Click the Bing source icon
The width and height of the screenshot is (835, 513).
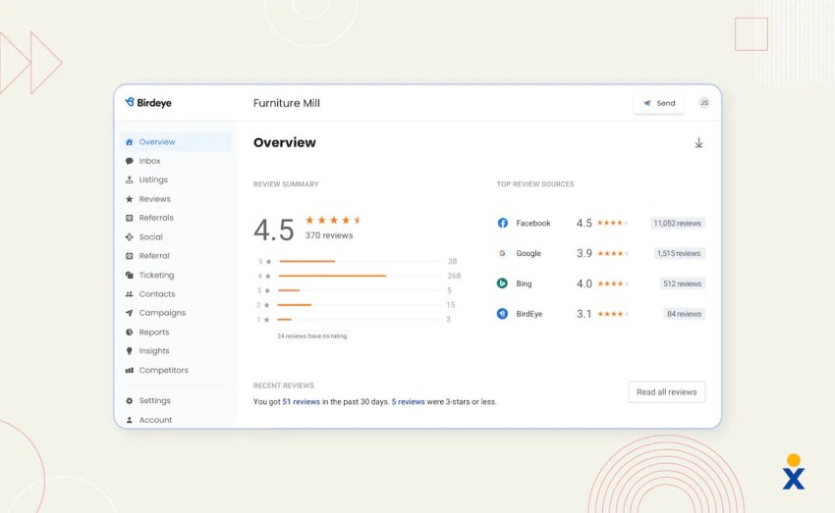click(502, 283)
